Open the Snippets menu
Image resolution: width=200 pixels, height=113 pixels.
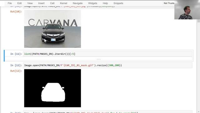(x=118, y=3)
